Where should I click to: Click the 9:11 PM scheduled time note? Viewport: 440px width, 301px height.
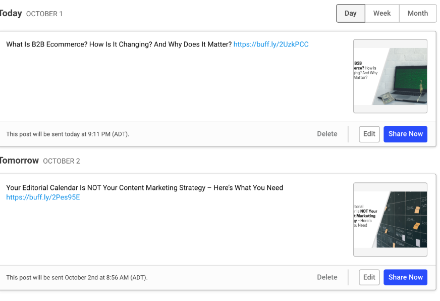click(68, 134)
